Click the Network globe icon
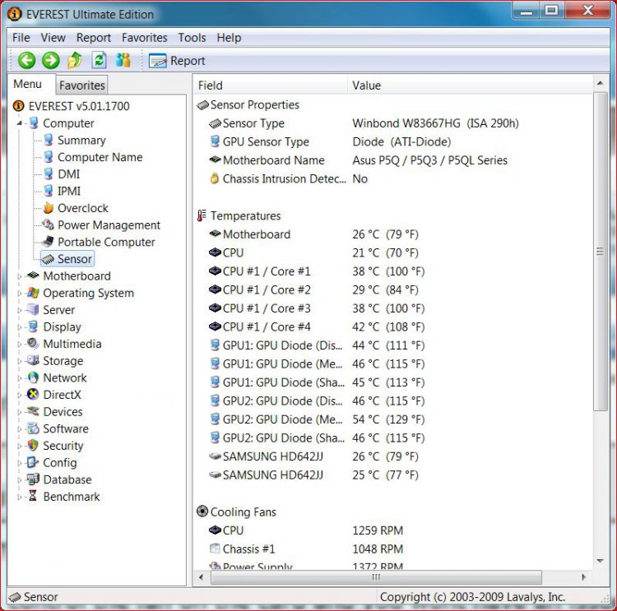Viewport: 617px width, 611px height. point(34,377)
